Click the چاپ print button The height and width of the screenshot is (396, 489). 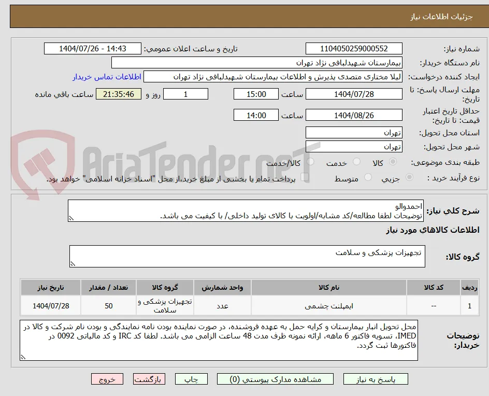(191, 379)
